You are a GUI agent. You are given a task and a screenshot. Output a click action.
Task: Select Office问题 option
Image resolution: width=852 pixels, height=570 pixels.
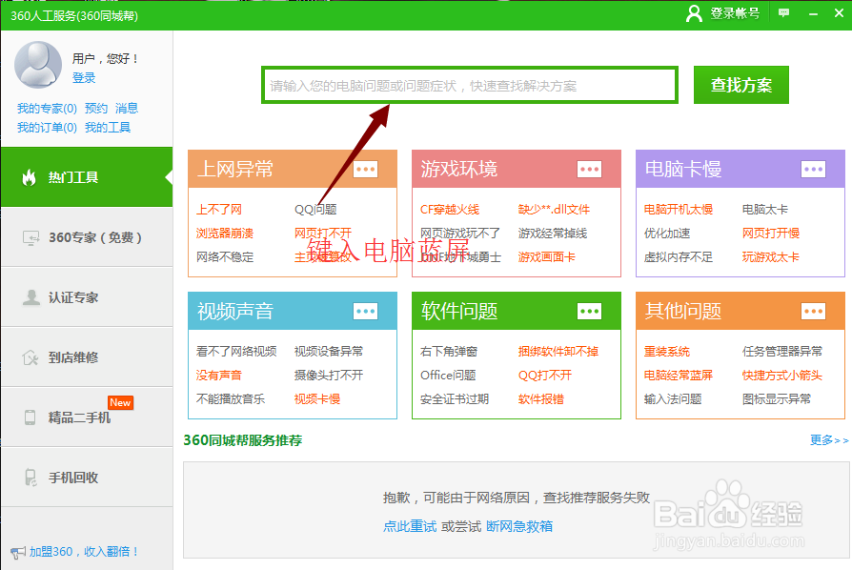(x=448, y=375)
